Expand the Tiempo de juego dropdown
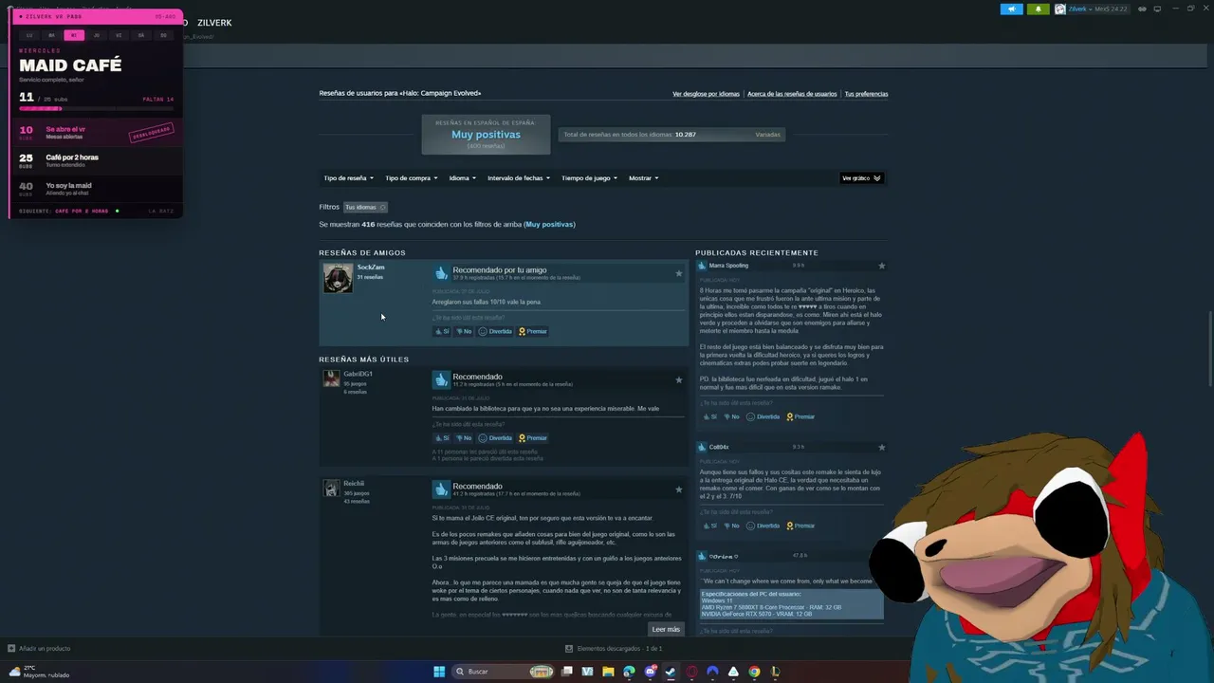 pos(589,178)
